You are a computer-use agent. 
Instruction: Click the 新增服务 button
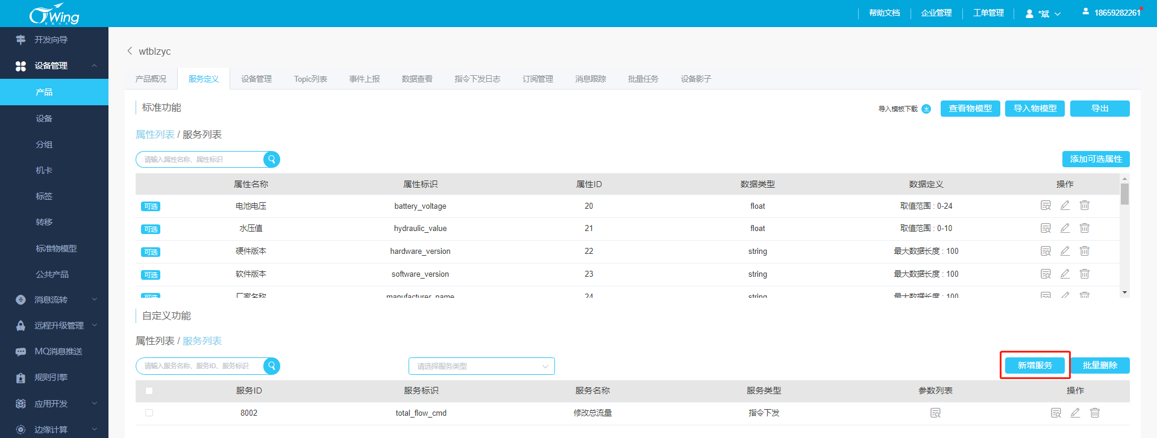(x=1035, y=365)
